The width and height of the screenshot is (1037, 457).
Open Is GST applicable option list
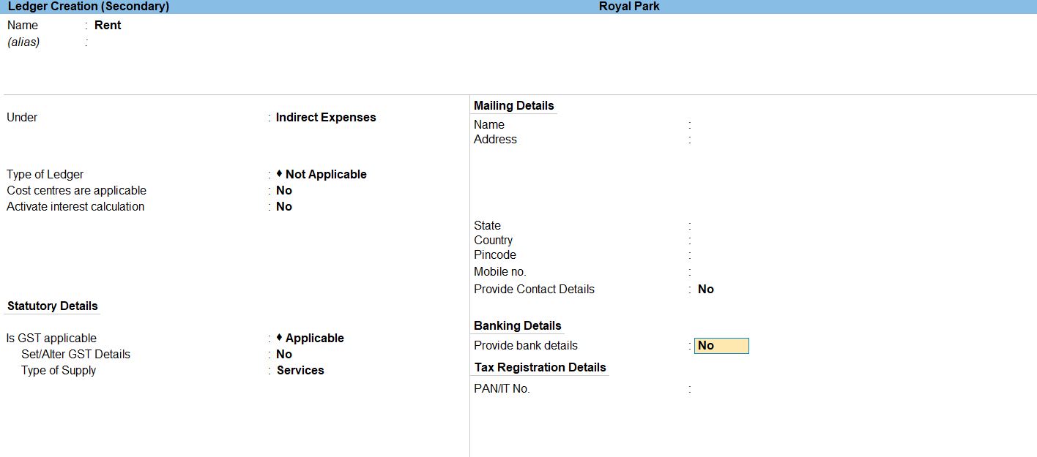click(x=314, y=338)
